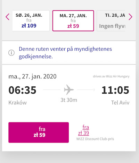The image size is (139, 163).
Task: Click the info circle icon
Action: pyautogui.click(x=11, y=53)
